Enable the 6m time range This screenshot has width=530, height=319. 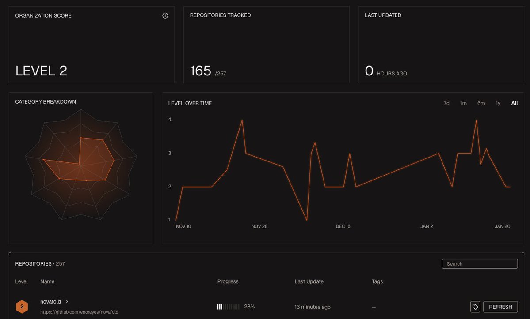[481, 103]
